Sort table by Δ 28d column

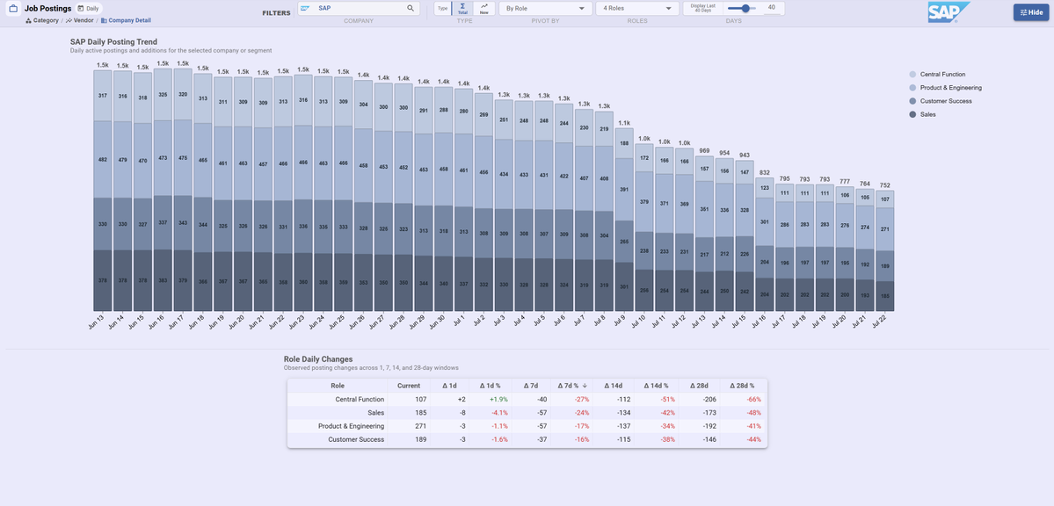point(698,386)
